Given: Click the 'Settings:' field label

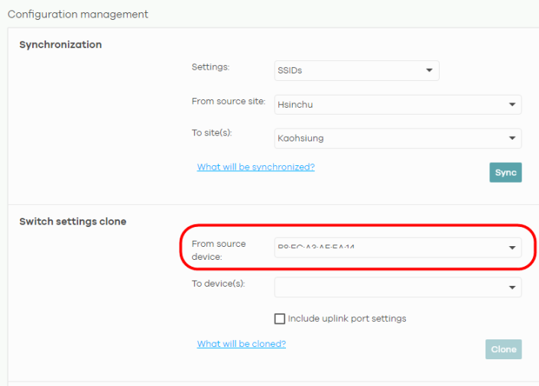Looking at the screenshot, I should pos(210,67).
